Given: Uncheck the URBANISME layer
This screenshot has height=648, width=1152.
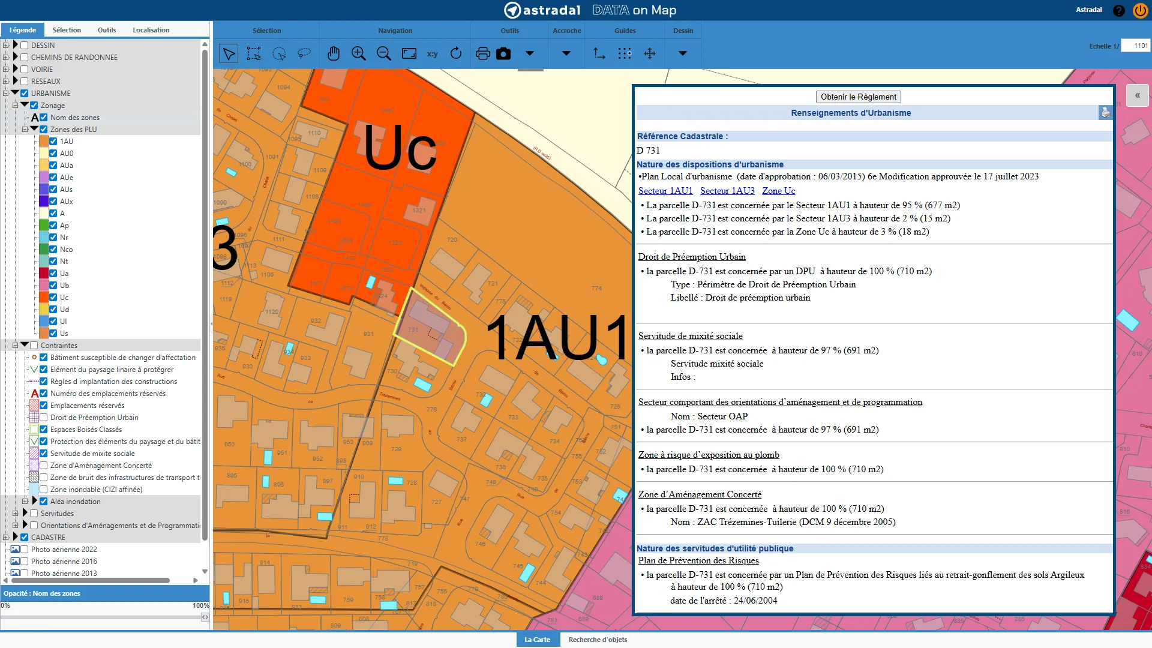Looking at the screenshot, I should [x=24, y=93].
